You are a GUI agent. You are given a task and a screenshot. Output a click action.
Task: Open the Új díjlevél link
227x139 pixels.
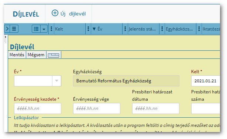pos(69,14)
